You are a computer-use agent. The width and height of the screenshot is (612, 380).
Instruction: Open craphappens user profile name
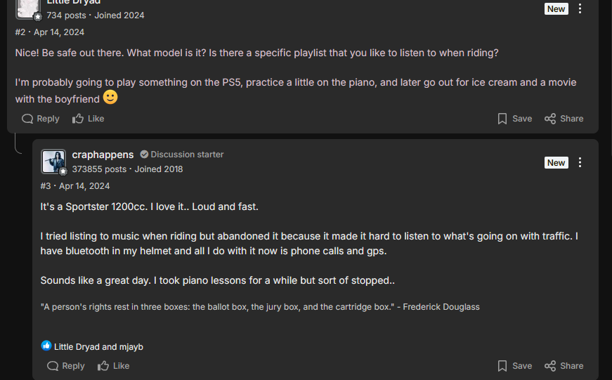[x=103, y=155]
